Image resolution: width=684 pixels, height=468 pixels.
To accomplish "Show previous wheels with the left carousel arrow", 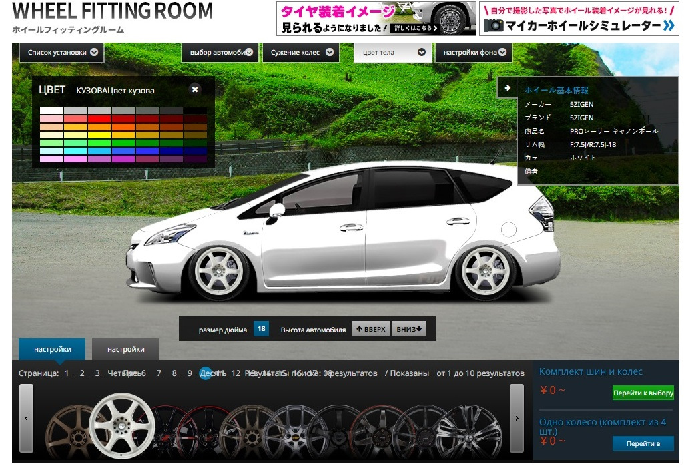I will point(26,418).
